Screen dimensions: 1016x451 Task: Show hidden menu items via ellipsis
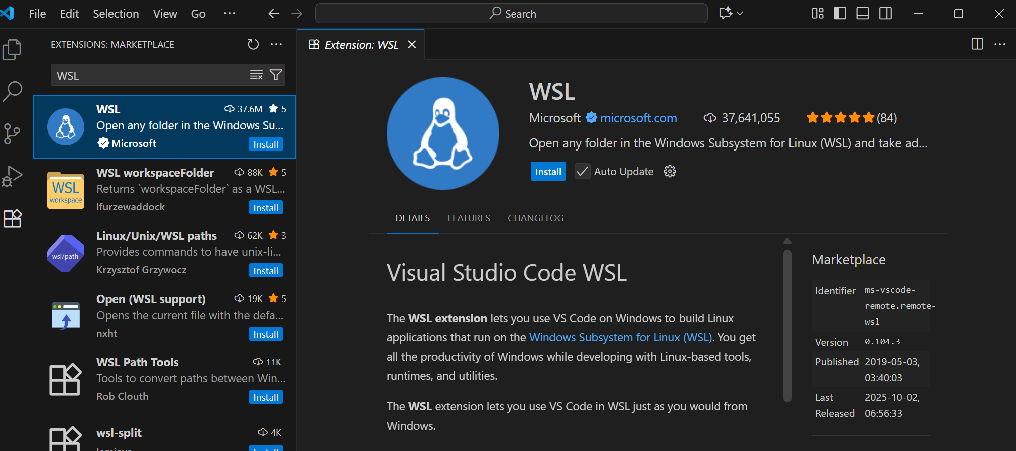click(230, 14)
